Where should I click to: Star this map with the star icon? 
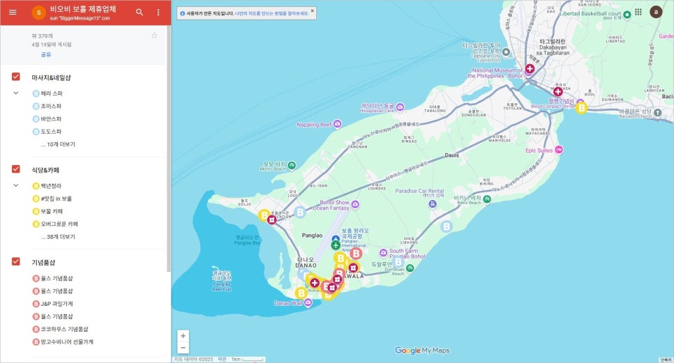tap(154, 35)
